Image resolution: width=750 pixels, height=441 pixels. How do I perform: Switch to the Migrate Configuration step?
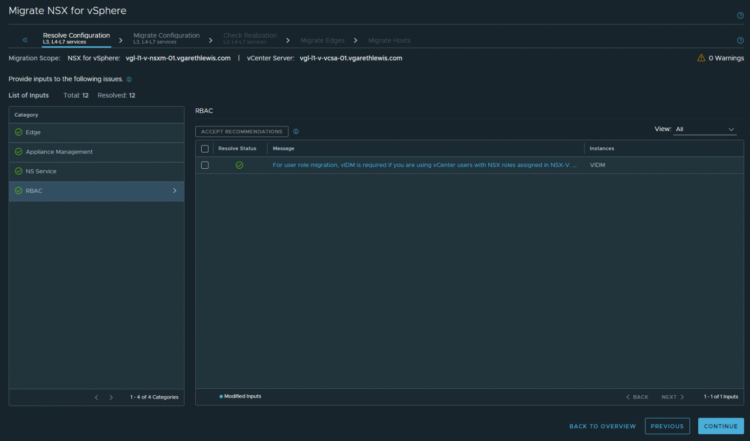click(167, 38)
